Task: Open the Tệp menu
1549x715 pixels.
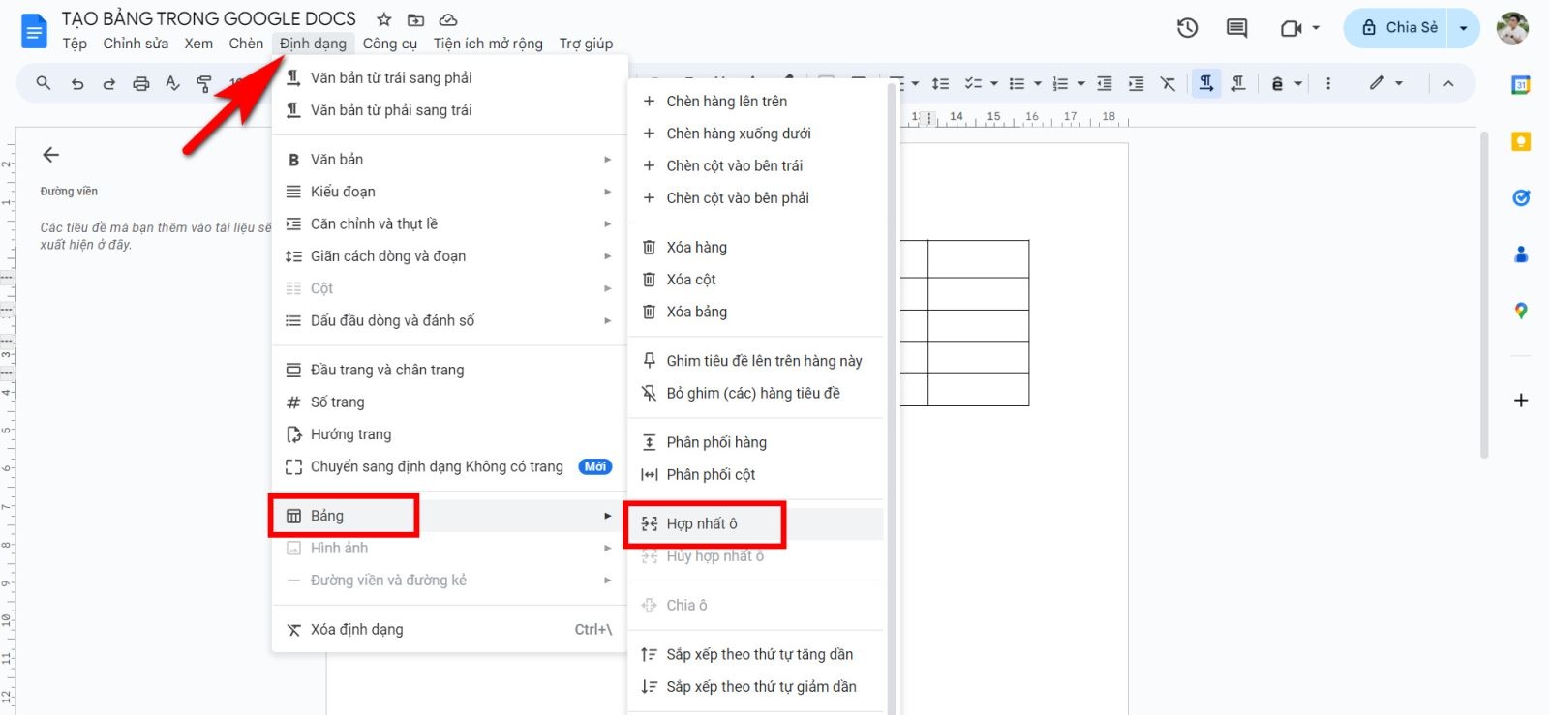Action: pos(75,44)
